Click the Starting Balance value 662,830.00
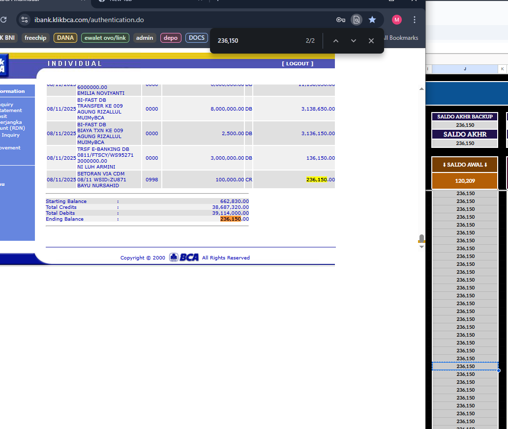 [x=235, y=201]
